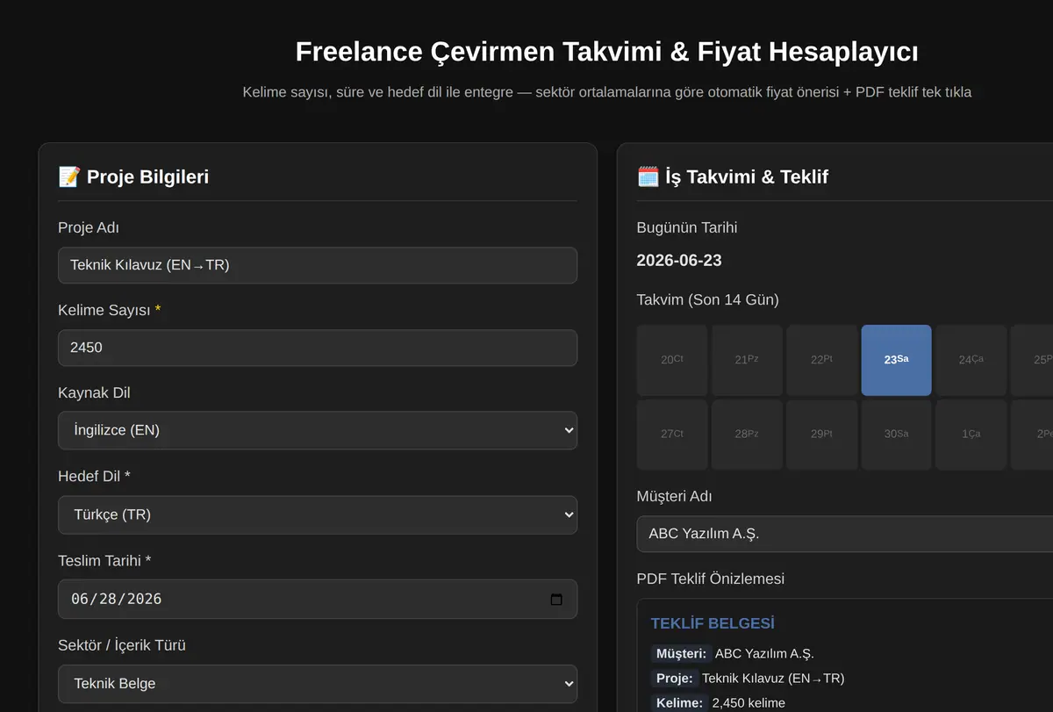This screenshot has width=1053, height=712.
Task: Select calendar day 30 Sa
Action: pyautogui.click(x=896, y=435)
